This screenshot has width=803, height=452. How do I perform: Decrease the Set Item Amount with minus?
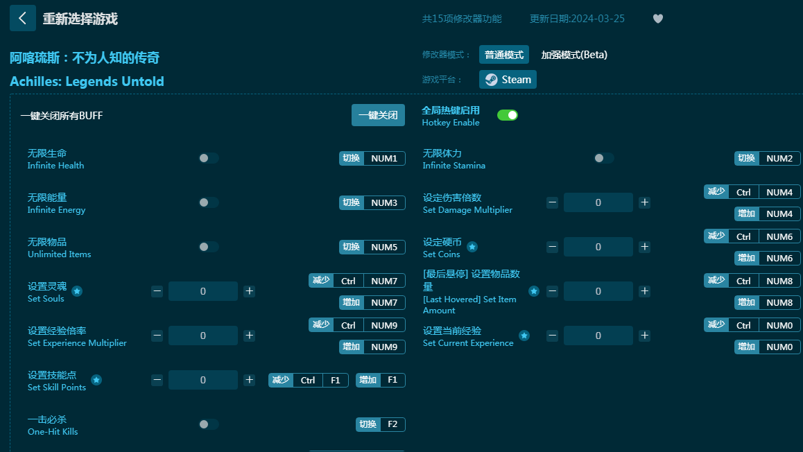(552, 291)
